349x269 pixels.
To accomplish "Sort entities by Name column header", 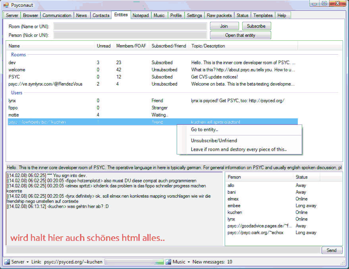I will click(x=51, y=46).
